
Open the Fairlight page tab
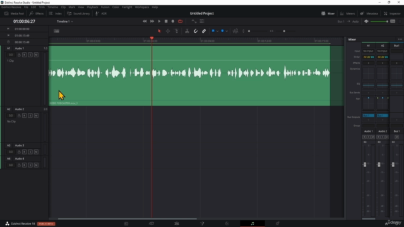click(252, 223)
